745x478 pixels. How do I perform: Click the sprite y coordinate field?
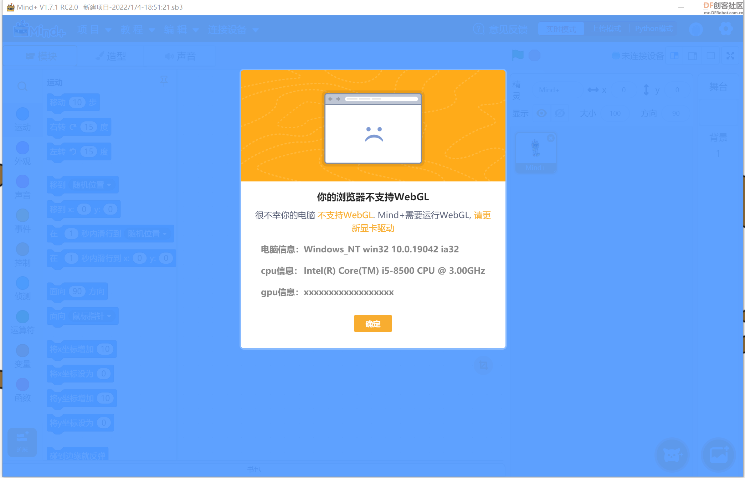point(677,90)
